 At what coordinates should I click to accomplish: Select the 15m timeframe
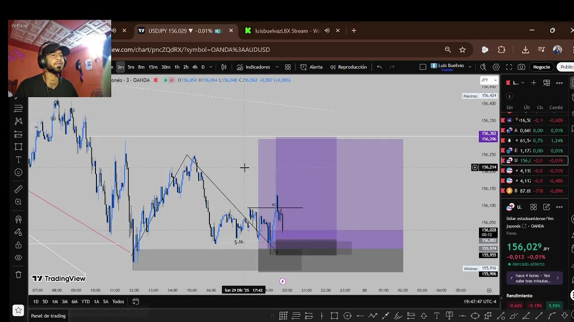point(153,67)
